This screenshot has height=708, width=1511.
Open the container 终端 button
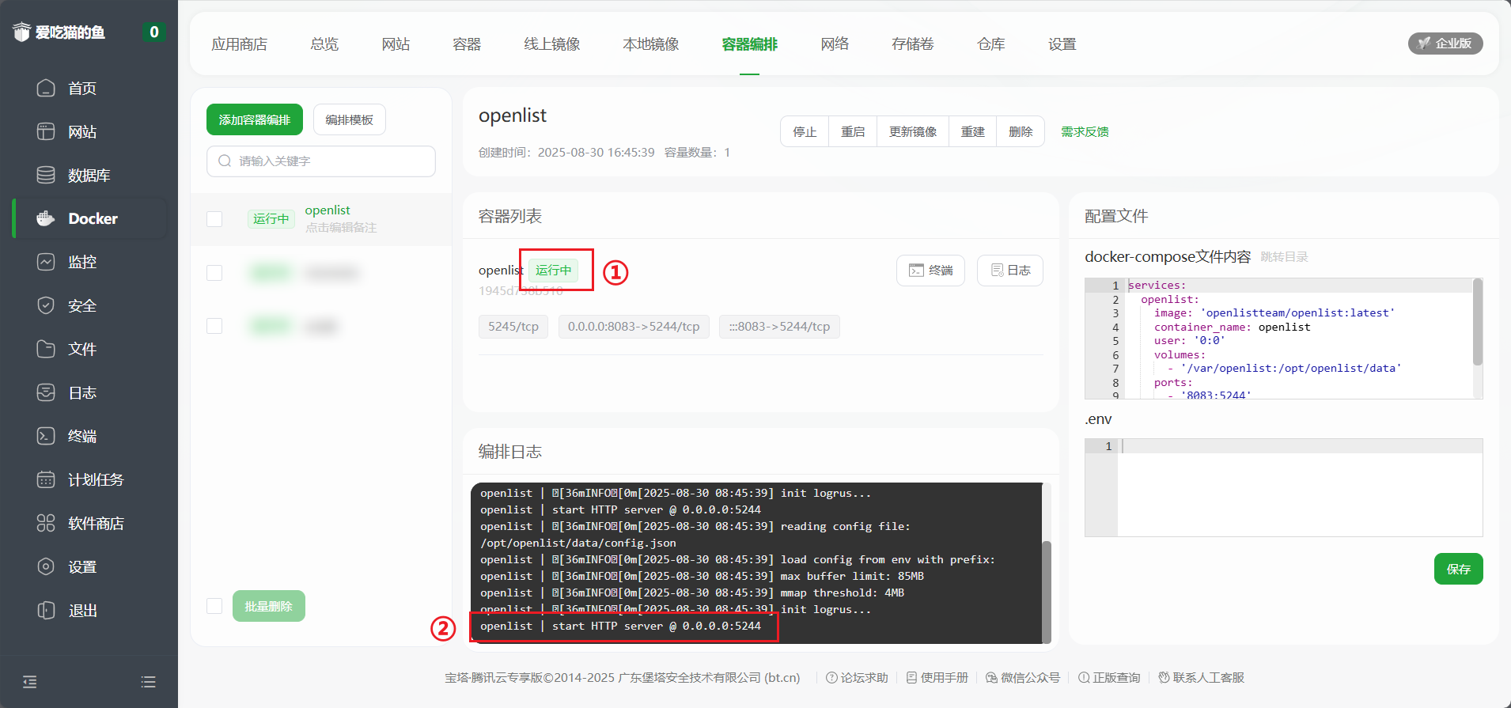(x=930, y=271)
